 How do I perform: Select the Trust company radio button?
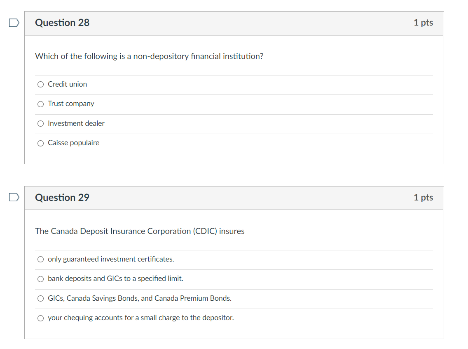click(40, 104)
